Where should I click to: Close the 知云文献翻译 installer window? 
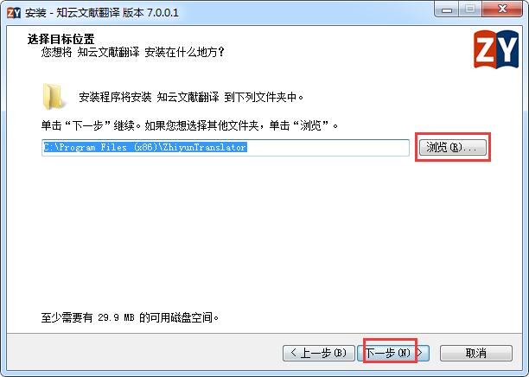[x=502, y=10]
